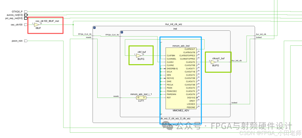Click the CLKIN1 pin label
The width and height of the screenshot is (302, 138).
tap(170, 62)
